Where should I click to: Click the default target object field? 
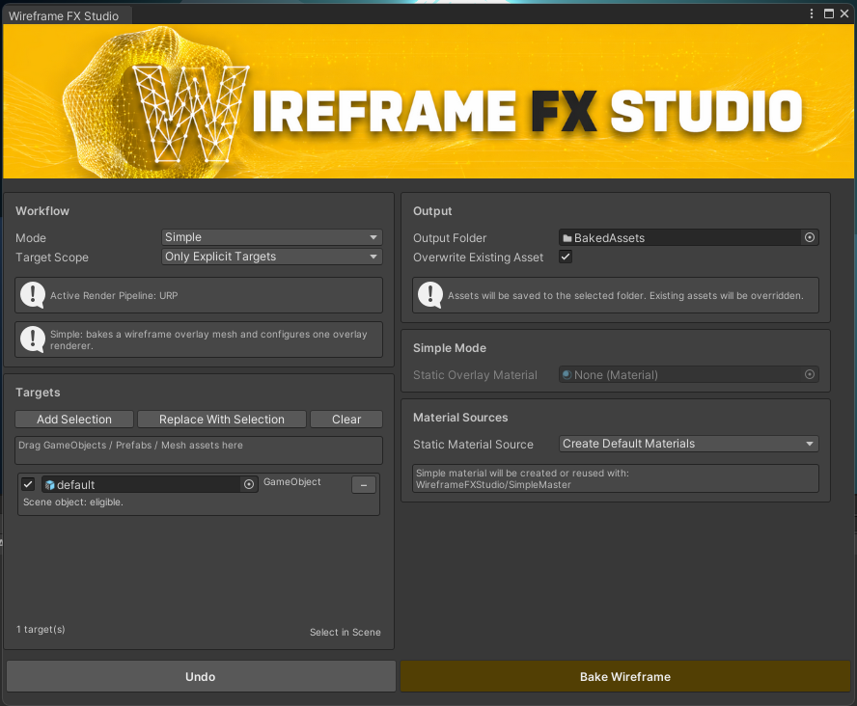pyautogui.click(x=149, y=484)
